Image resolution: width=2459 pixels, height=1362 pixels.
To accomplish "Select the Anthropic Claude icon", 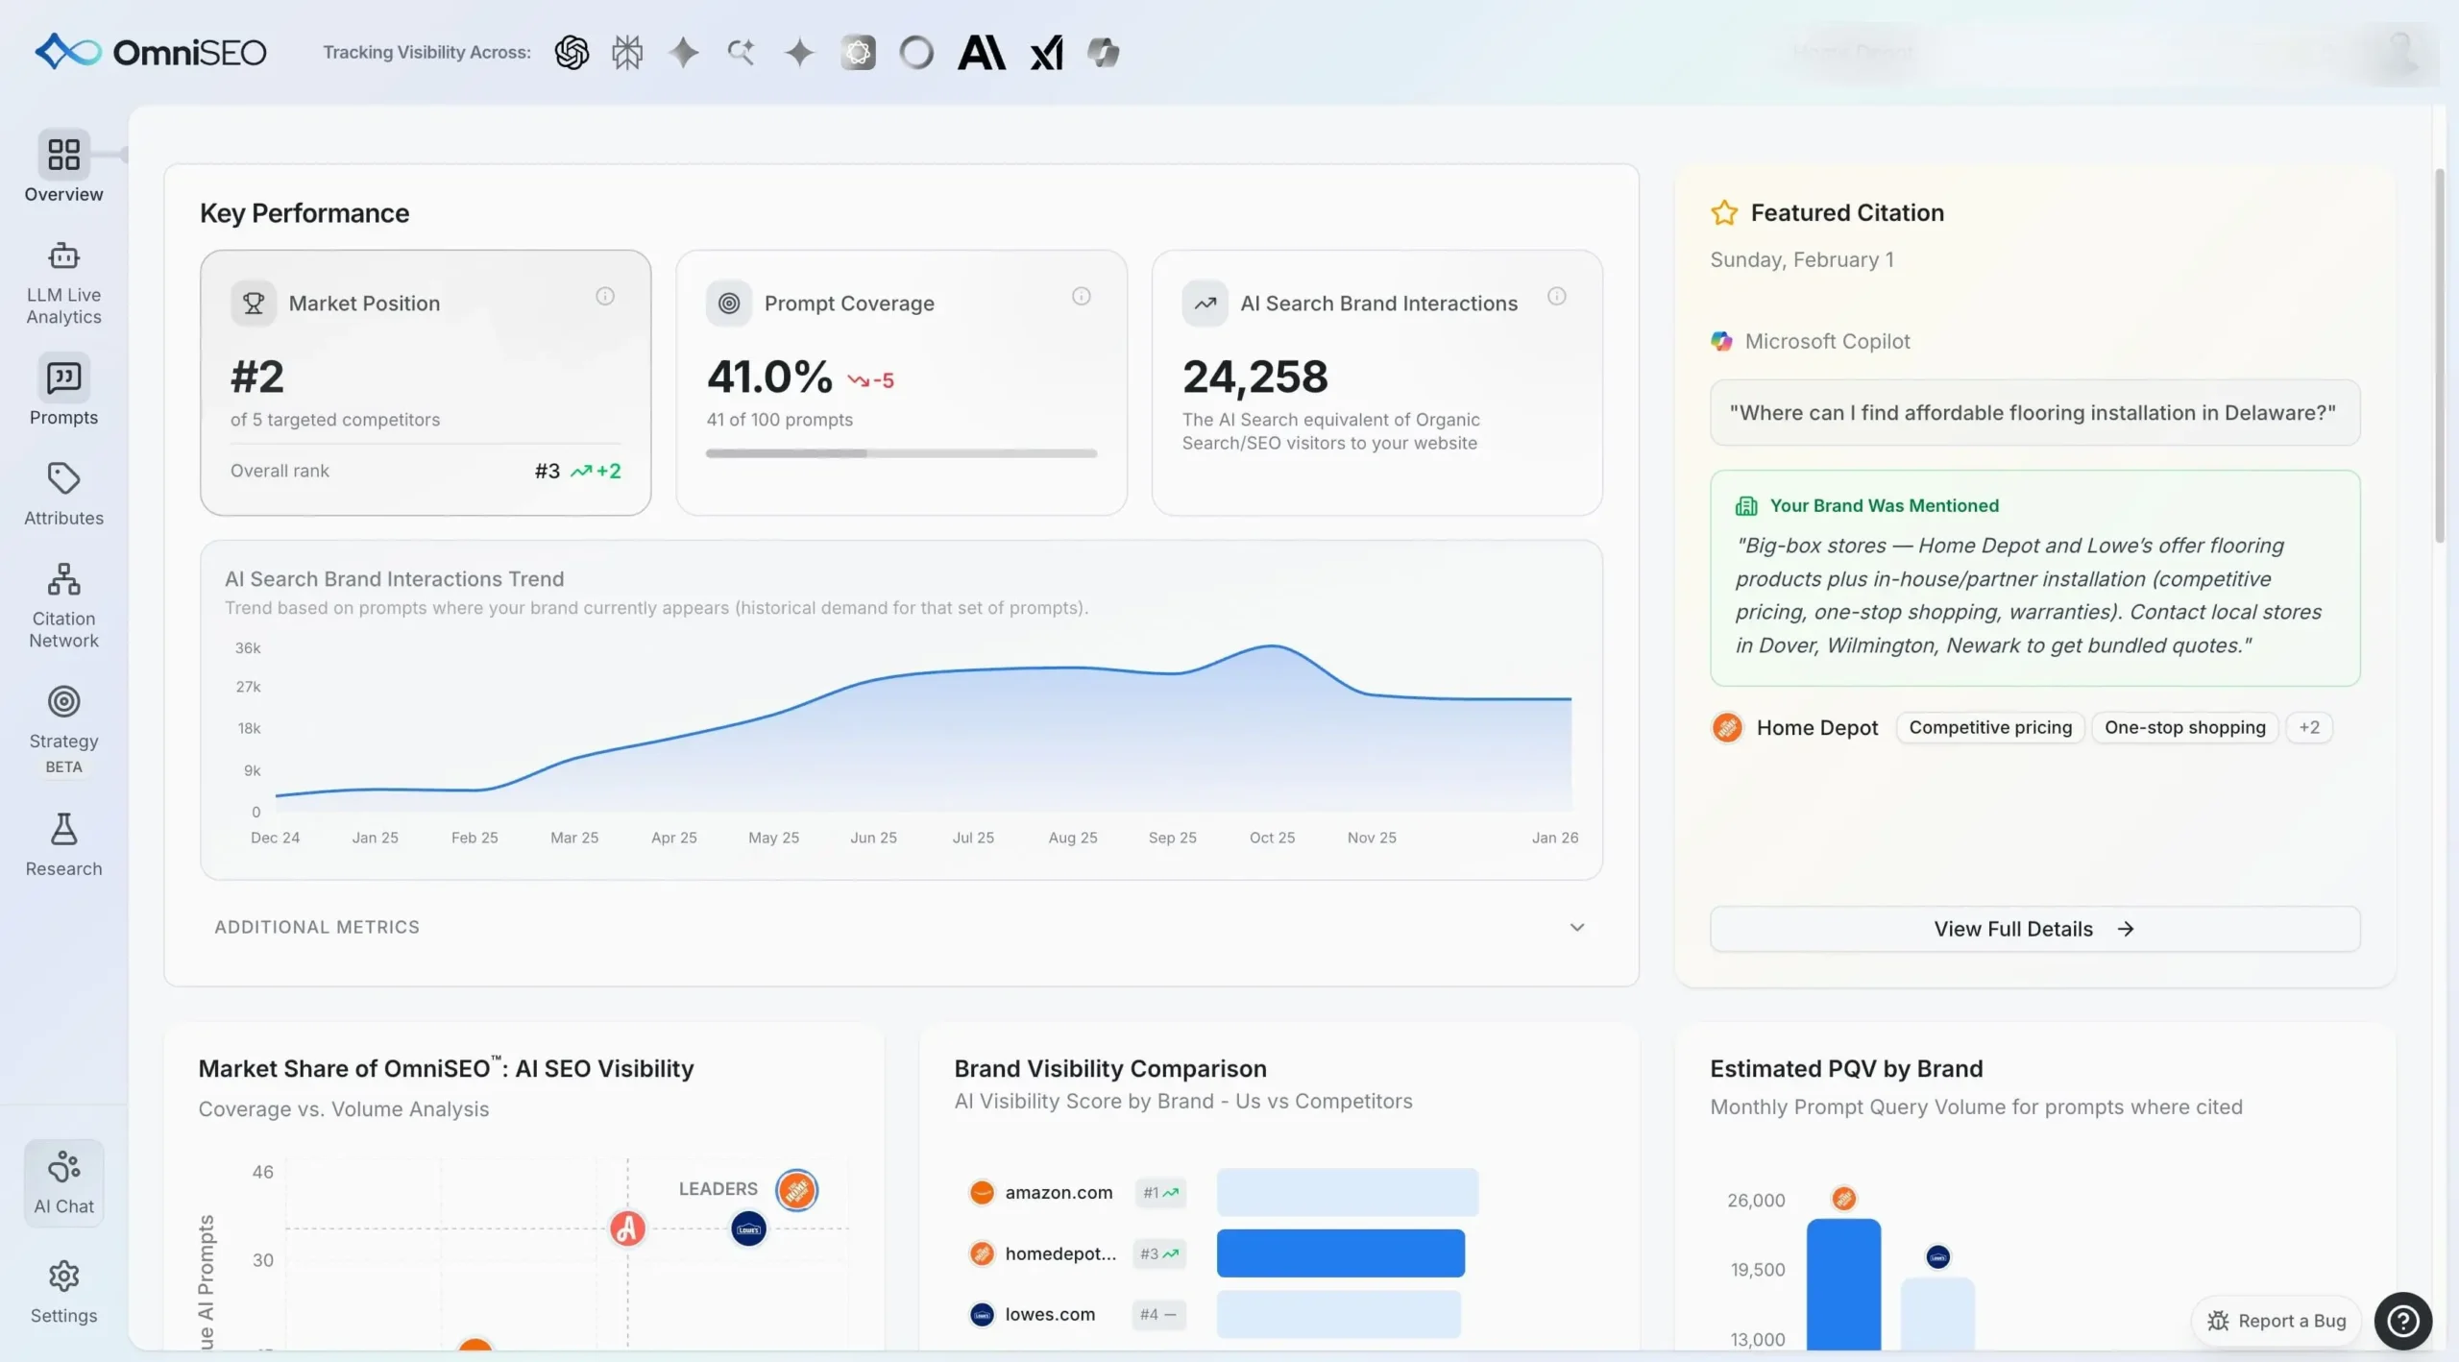I will [x=982, y=52].
